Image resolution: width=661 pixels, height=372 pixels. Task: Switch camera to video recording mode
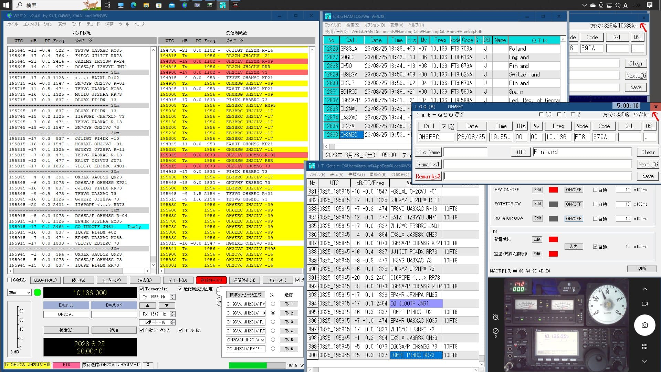click(644, 304)
